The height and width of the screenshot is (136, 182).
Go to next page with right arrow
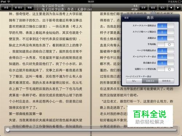(x=178, y=8)
